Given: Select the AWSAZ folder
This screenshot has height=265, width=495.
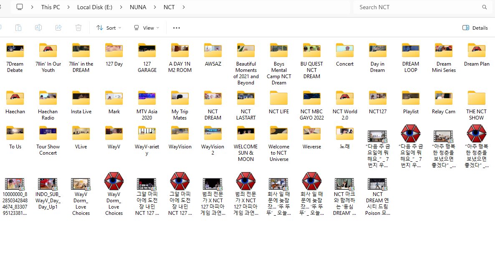Looking at the screenshot, I should [213, 55].
